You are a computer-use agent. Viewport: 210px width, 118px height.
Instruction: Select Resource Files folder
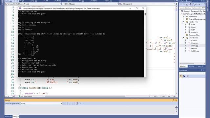194,35
